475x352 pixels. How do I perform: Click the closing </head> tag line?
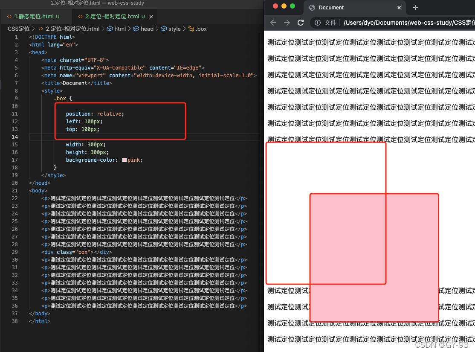coord(40,183)
